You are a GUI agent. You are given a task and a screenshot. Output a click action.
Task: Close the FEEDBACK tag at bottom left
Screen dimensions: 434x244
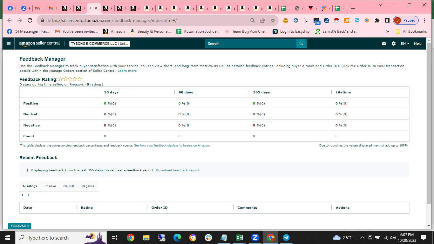click(x=28, y=226)
